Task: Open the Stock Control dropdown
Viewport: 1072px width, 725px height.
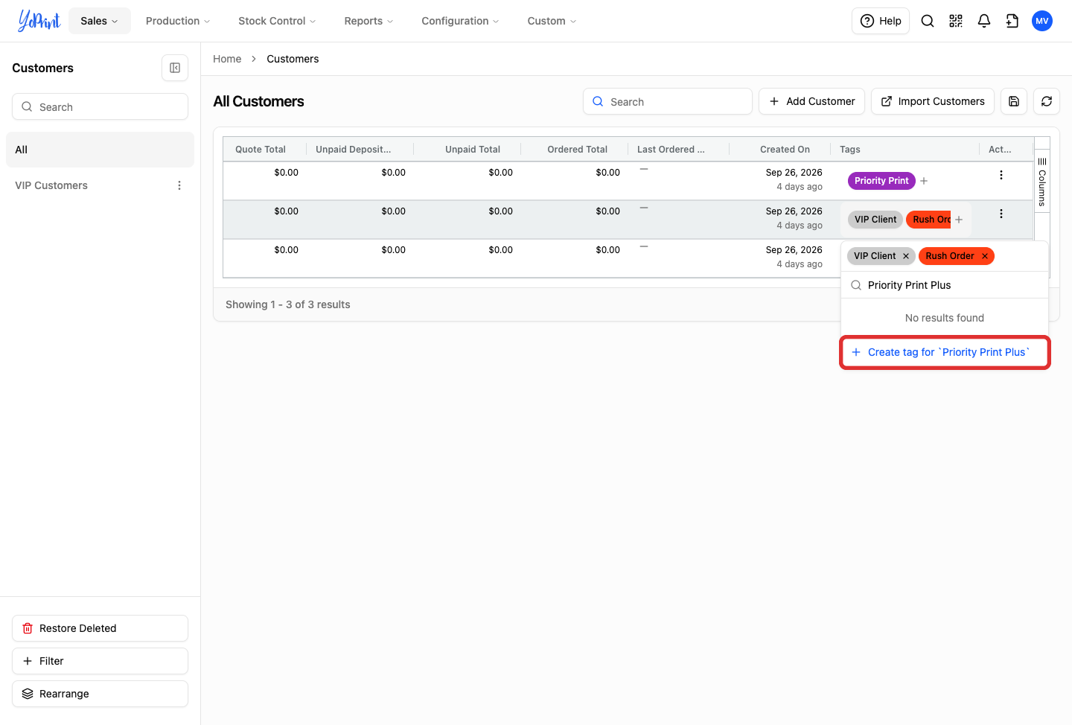Action: [x=277, y=21]
